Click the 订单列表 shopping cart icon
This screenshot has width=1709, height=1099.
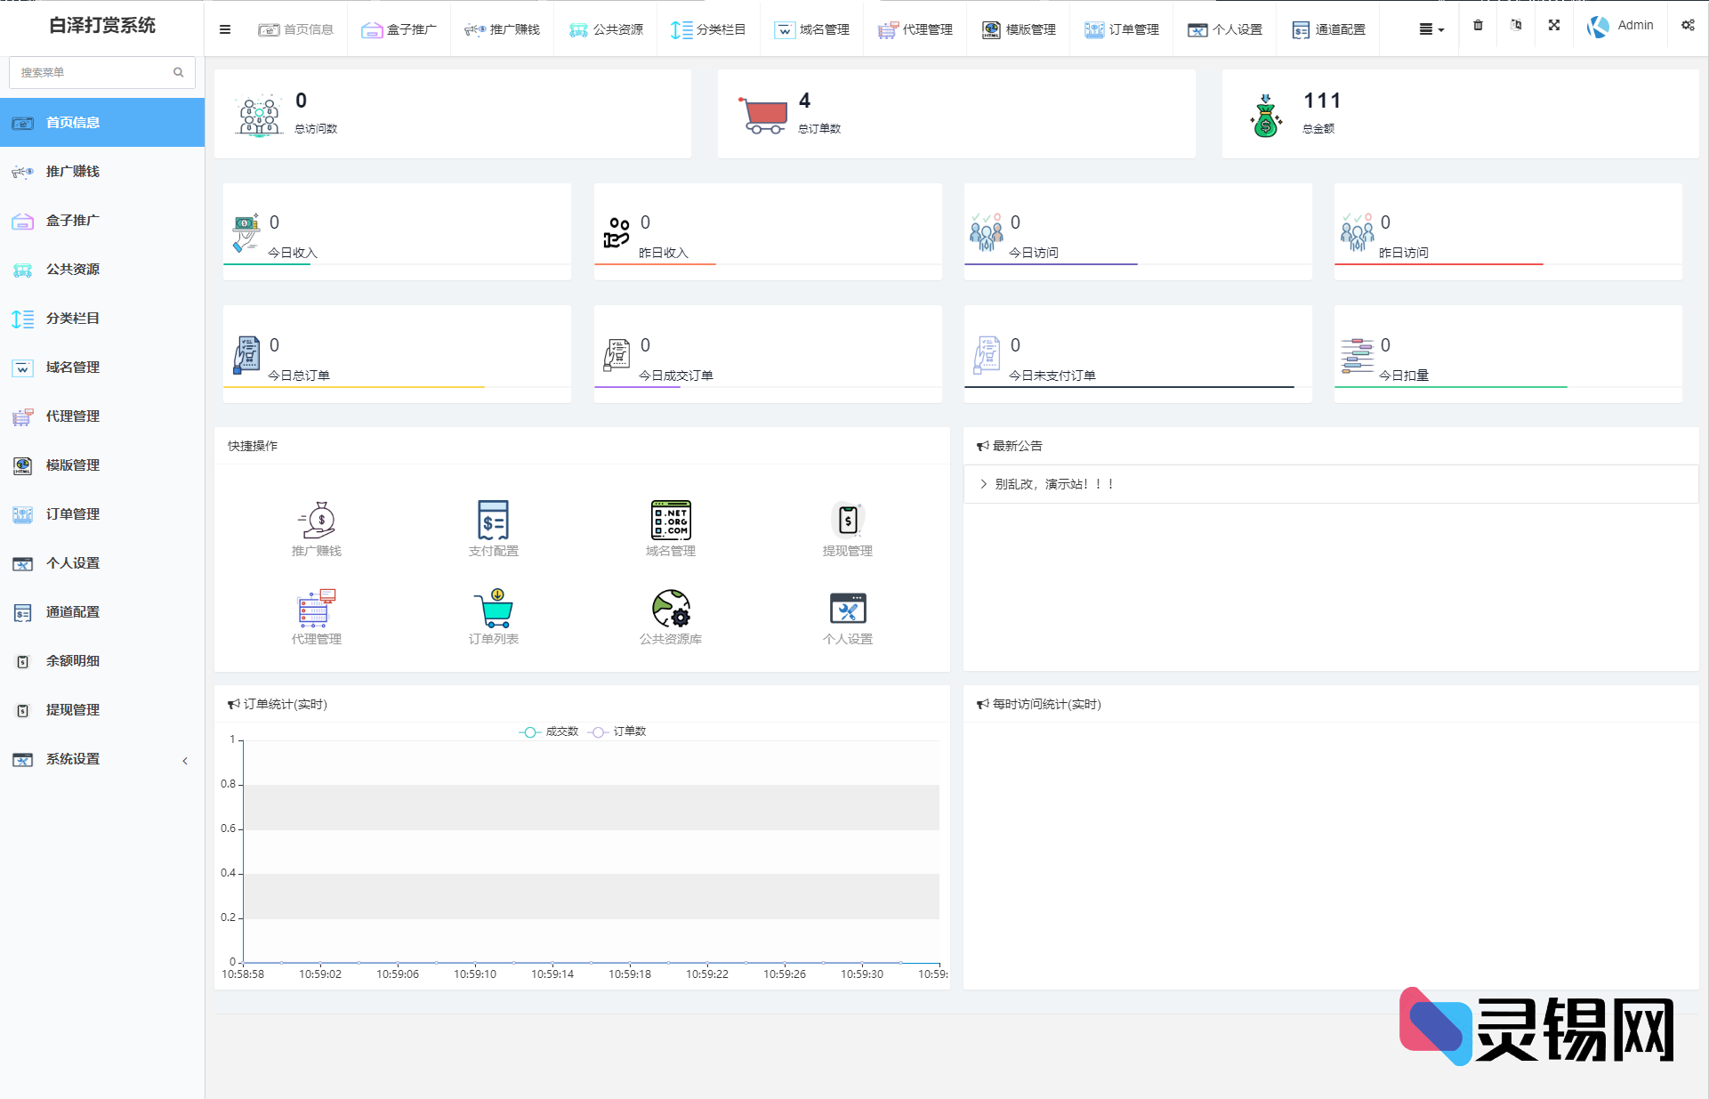click(493, 609)
